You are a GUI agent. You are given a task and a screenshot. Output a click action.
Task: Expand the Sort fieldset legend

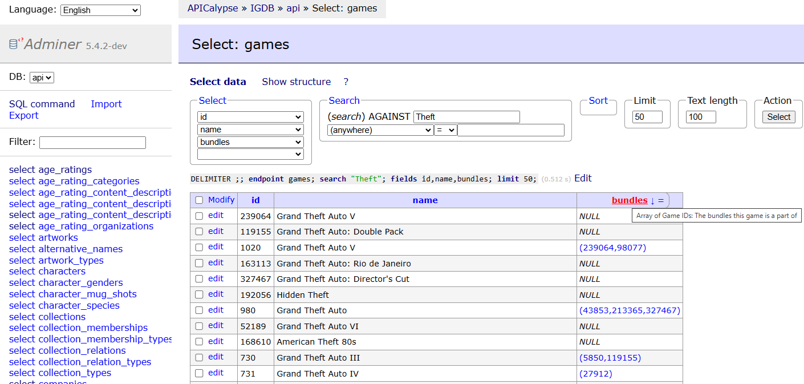pos(598,100)
